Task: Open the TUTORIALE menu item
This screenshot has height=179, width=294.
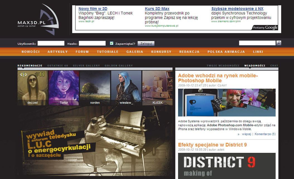Action: tap(108, 52)
